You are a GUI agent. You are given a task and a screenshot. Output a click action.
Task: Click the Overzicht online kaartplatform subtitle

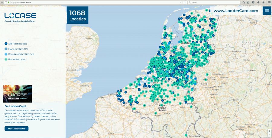tap(19, 21)
